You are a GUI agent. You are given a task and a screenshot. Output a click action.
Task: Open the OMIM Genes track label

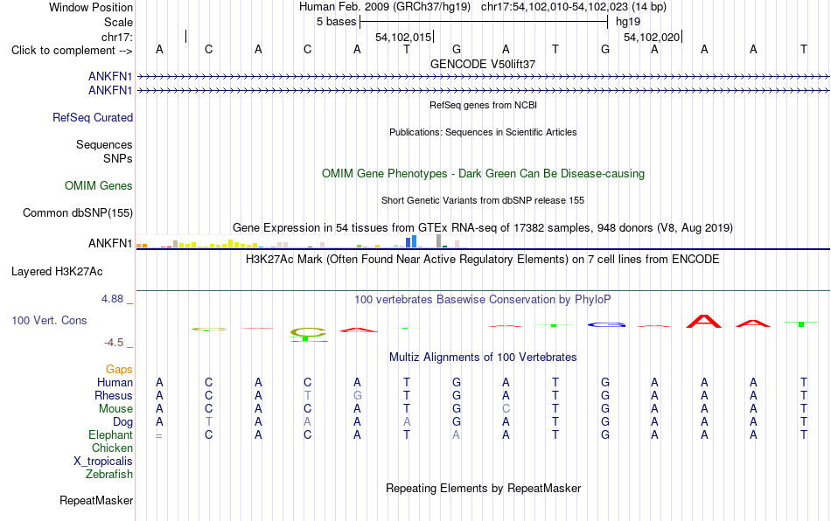(98, 186)
